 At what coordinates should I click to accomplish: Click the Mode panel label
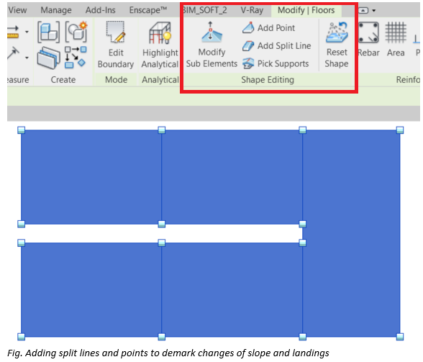click(116, 80)
